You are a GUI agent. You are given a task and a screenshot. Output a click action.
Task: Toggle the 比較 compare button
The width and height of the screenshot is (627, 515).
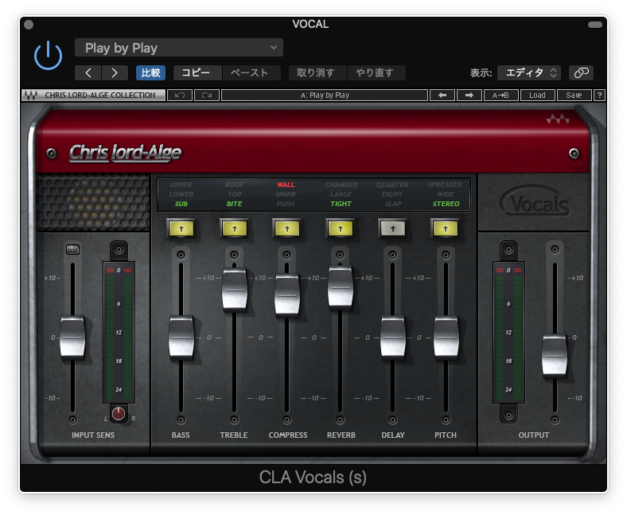tap(150, 72)
